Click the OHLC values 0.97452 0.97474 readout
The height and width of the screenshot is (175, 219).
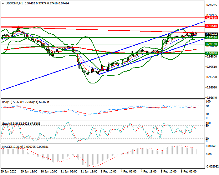click(x=35, y=3)
